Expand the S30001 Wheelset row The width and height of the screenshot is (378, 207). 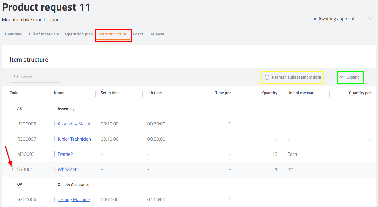coord(13,169)
